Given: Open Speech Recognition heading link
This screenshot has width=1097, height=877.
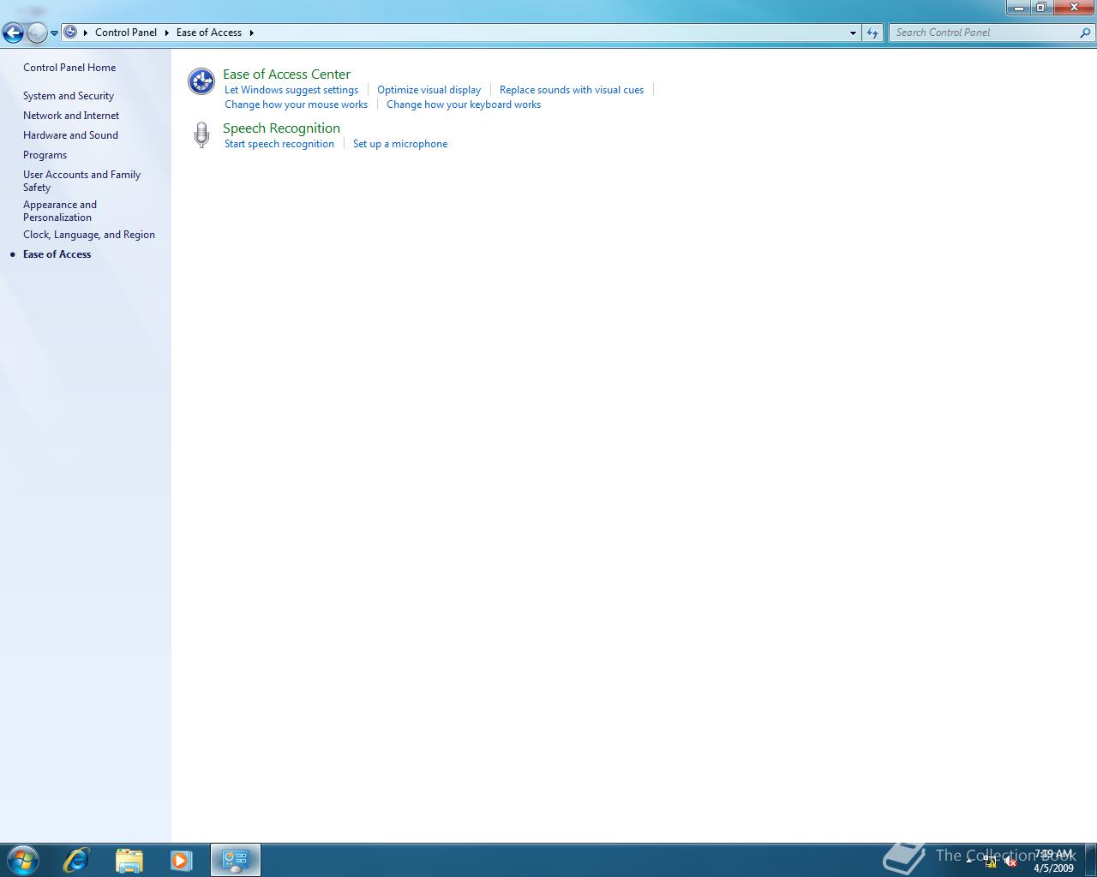Looking at the screenshot, I should click(281, 128).
